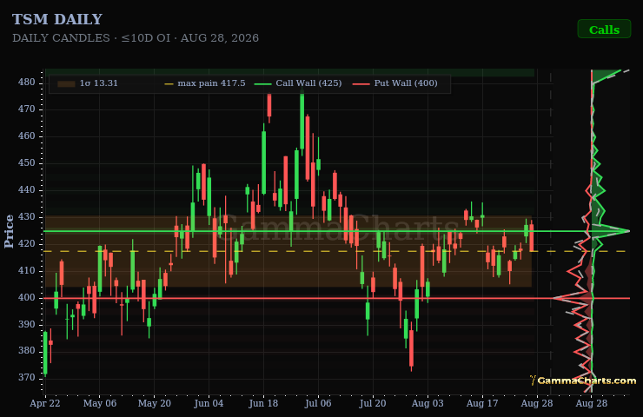Click the Jun 18 date axis label
This screenshot has width=643, height=417.
pyautogui.click(x=263, y=403)
